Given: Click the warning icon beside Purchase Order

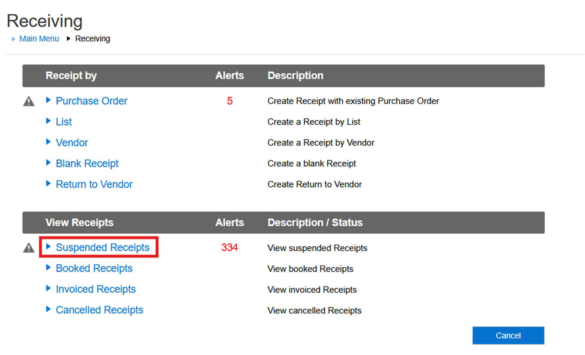Looking at the screenshot, I should point(28,101).
